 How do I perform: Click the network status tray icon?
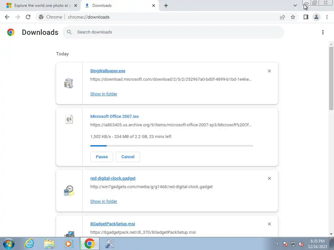pos(293,244)
